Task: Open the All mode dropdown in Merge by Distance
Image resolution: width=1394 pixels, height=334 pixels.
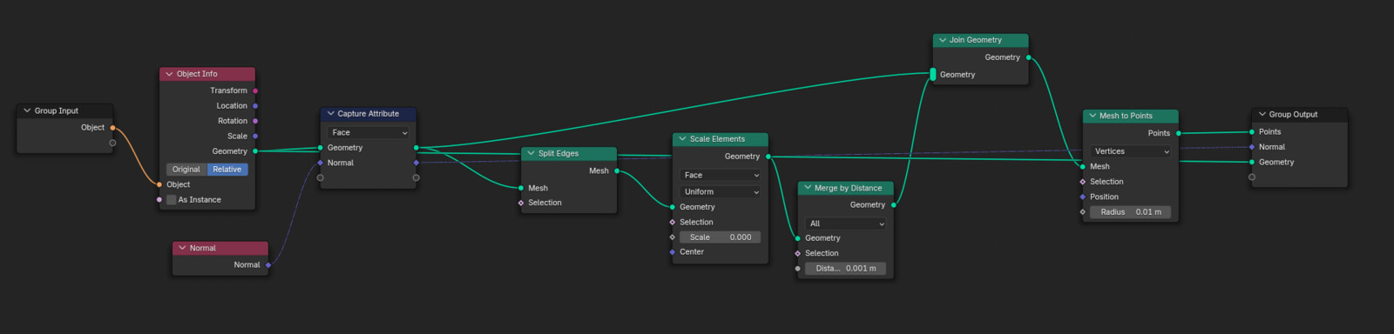Action: pos(846,224)
